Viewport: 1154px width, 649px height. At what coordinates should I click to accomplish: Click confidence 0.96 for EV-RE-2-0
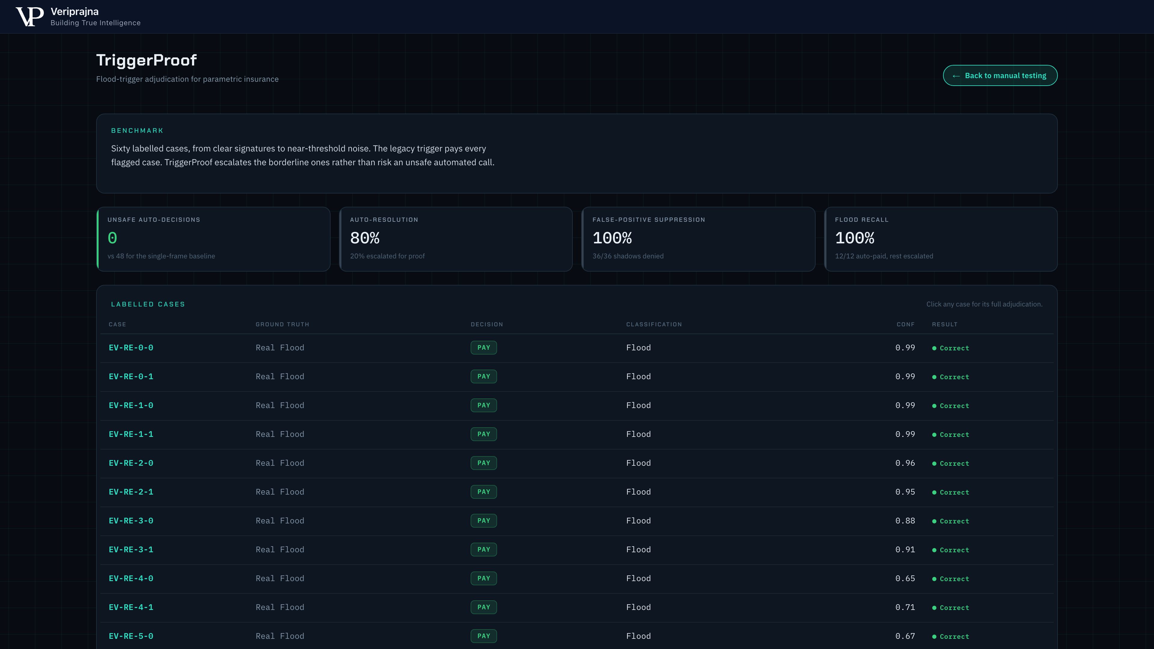[905, 463]
